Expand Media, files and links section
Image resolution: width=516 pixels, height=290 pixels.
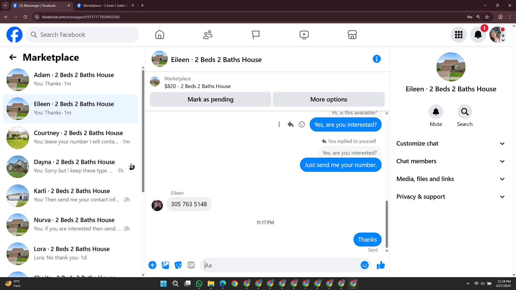451,179
